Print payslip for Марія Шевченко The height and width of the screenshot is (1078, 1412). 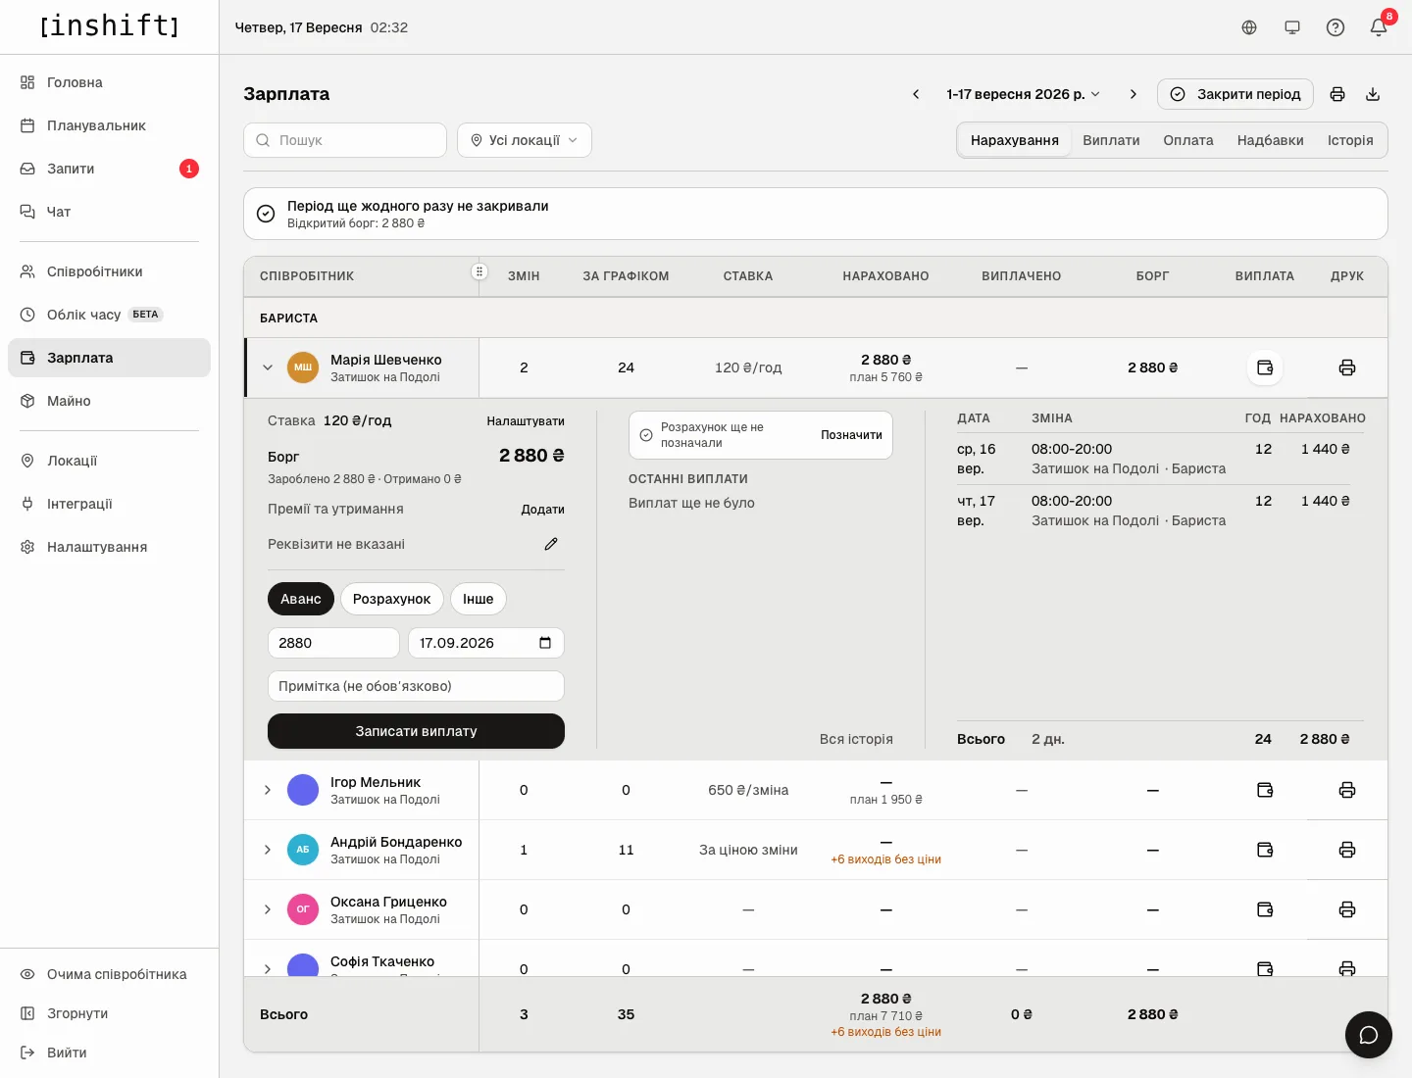pos(1347,367)
